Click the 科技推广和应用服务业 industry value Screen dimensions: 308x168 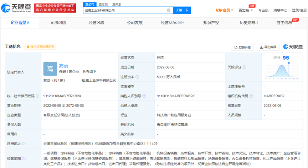[174, 115]
